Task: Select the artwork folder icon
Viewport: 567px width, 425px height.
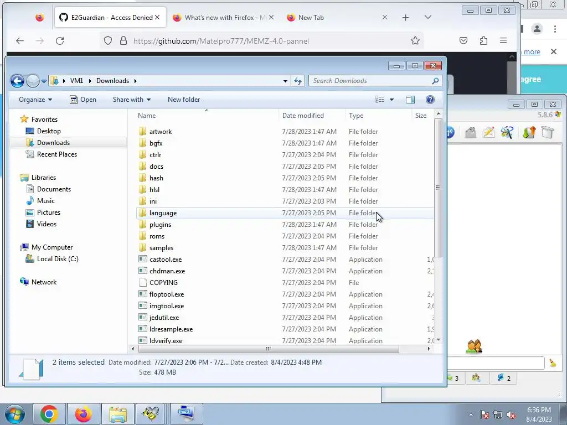Action: tap(143, 131)
